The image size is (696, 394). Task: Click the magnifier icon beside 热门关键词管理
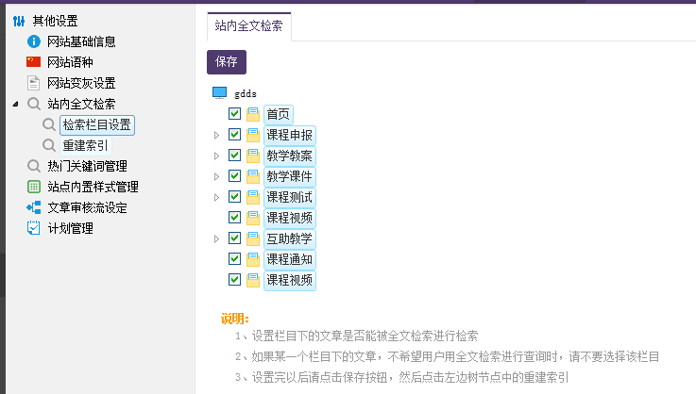click(34, 166)
